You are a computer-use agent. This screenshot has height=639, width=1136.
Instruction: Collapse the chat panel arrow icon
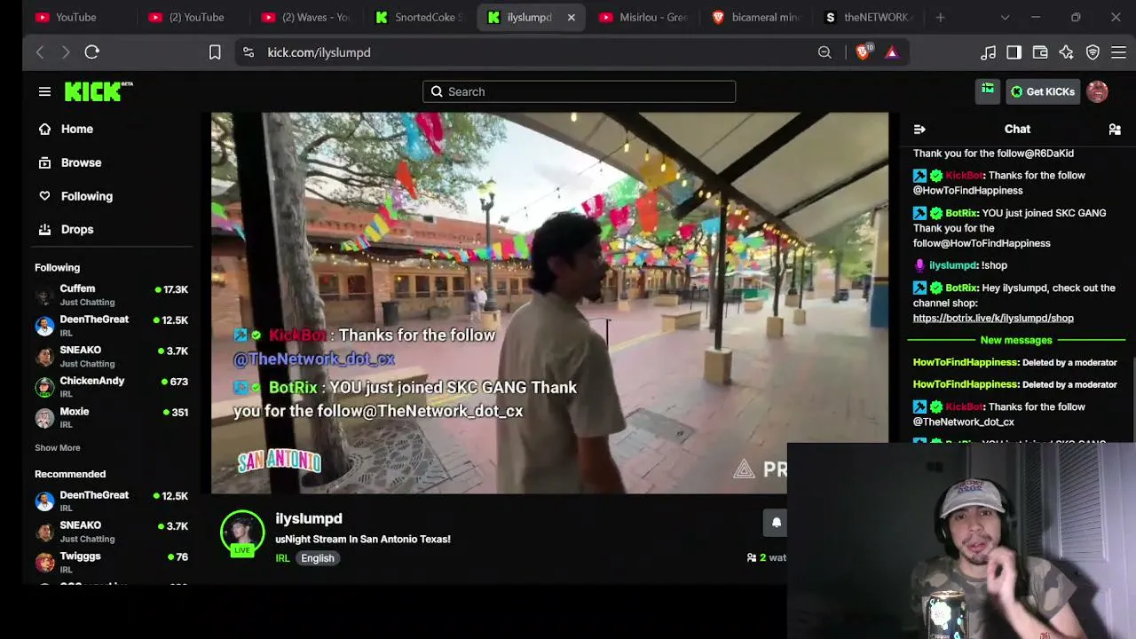point(919,130)
